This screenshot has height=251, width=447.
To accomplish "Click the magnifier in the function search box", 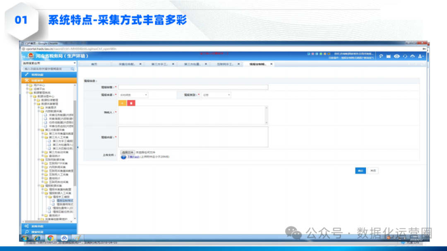I will coord(72,69).
